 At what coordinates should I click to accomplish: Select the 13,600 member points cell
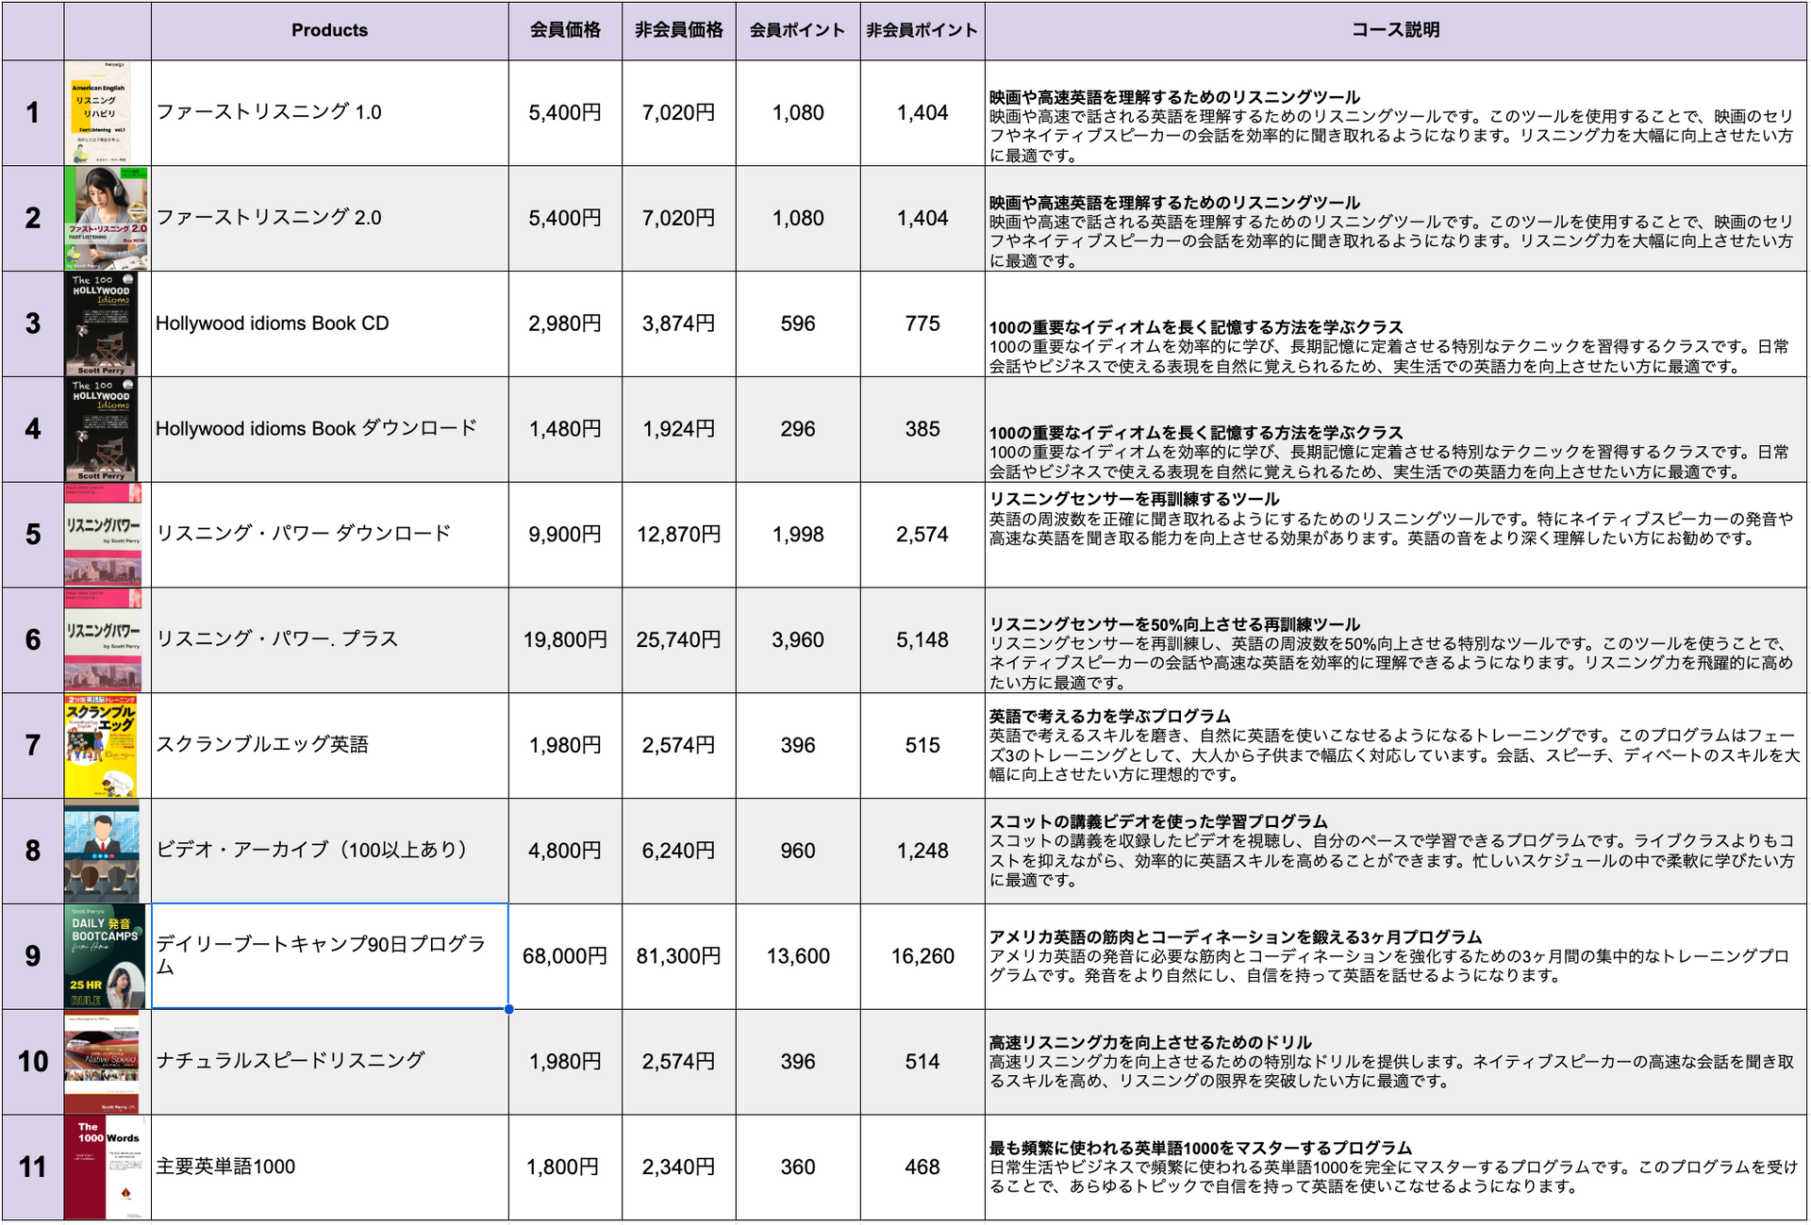(798, 957)
